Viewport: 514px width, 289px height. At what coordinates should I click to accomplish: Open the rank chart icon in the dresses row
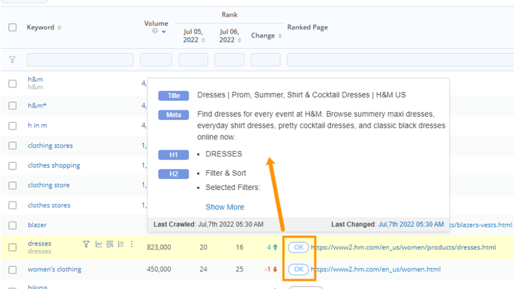pyautogui.click(x=99, y=244)
